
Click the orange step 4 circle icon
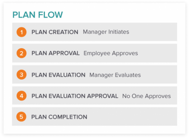pos(22,96)
